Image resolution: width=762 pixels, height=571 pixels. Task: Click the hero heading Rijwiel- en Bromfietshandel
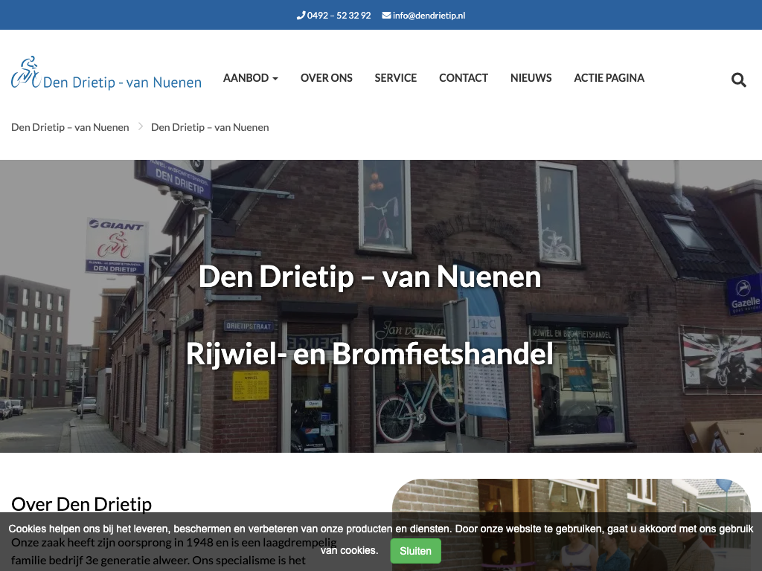369,354
